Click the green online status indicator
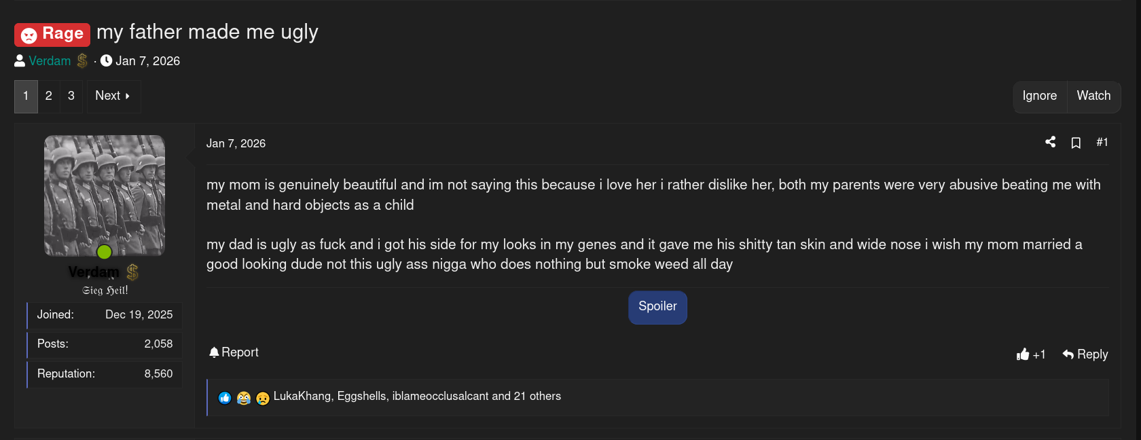 point(104,251)
